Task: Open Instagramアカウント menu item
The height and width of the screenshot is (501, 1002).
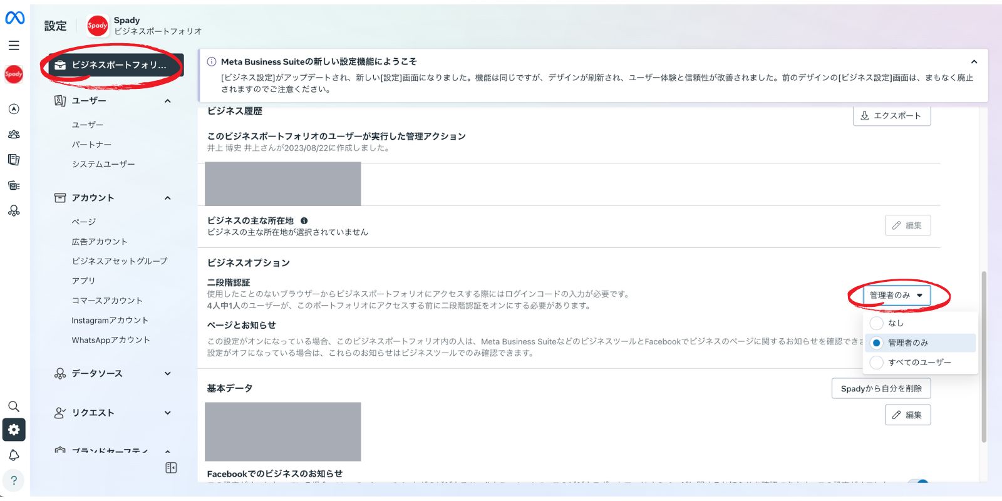Action: pyautogui.click(x=110, y=320)
